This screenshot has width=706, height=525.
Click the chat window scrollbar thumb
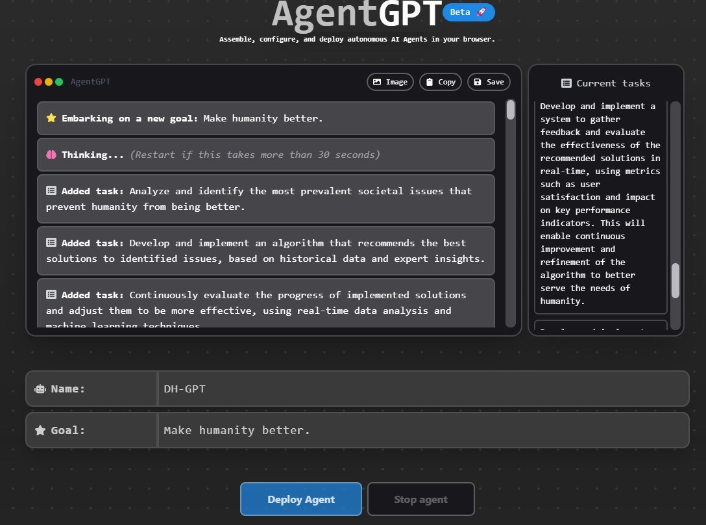510,110
